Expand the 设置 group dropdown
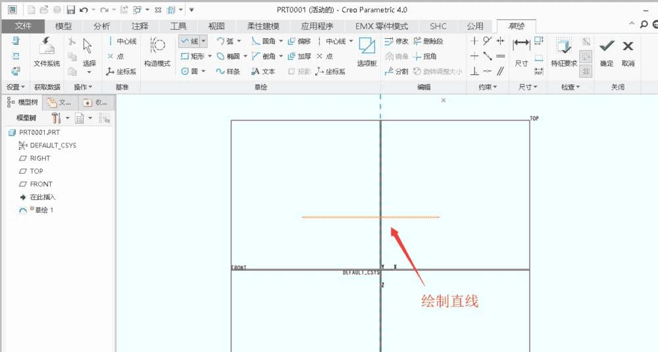658x352 pixels. point(16,87)
